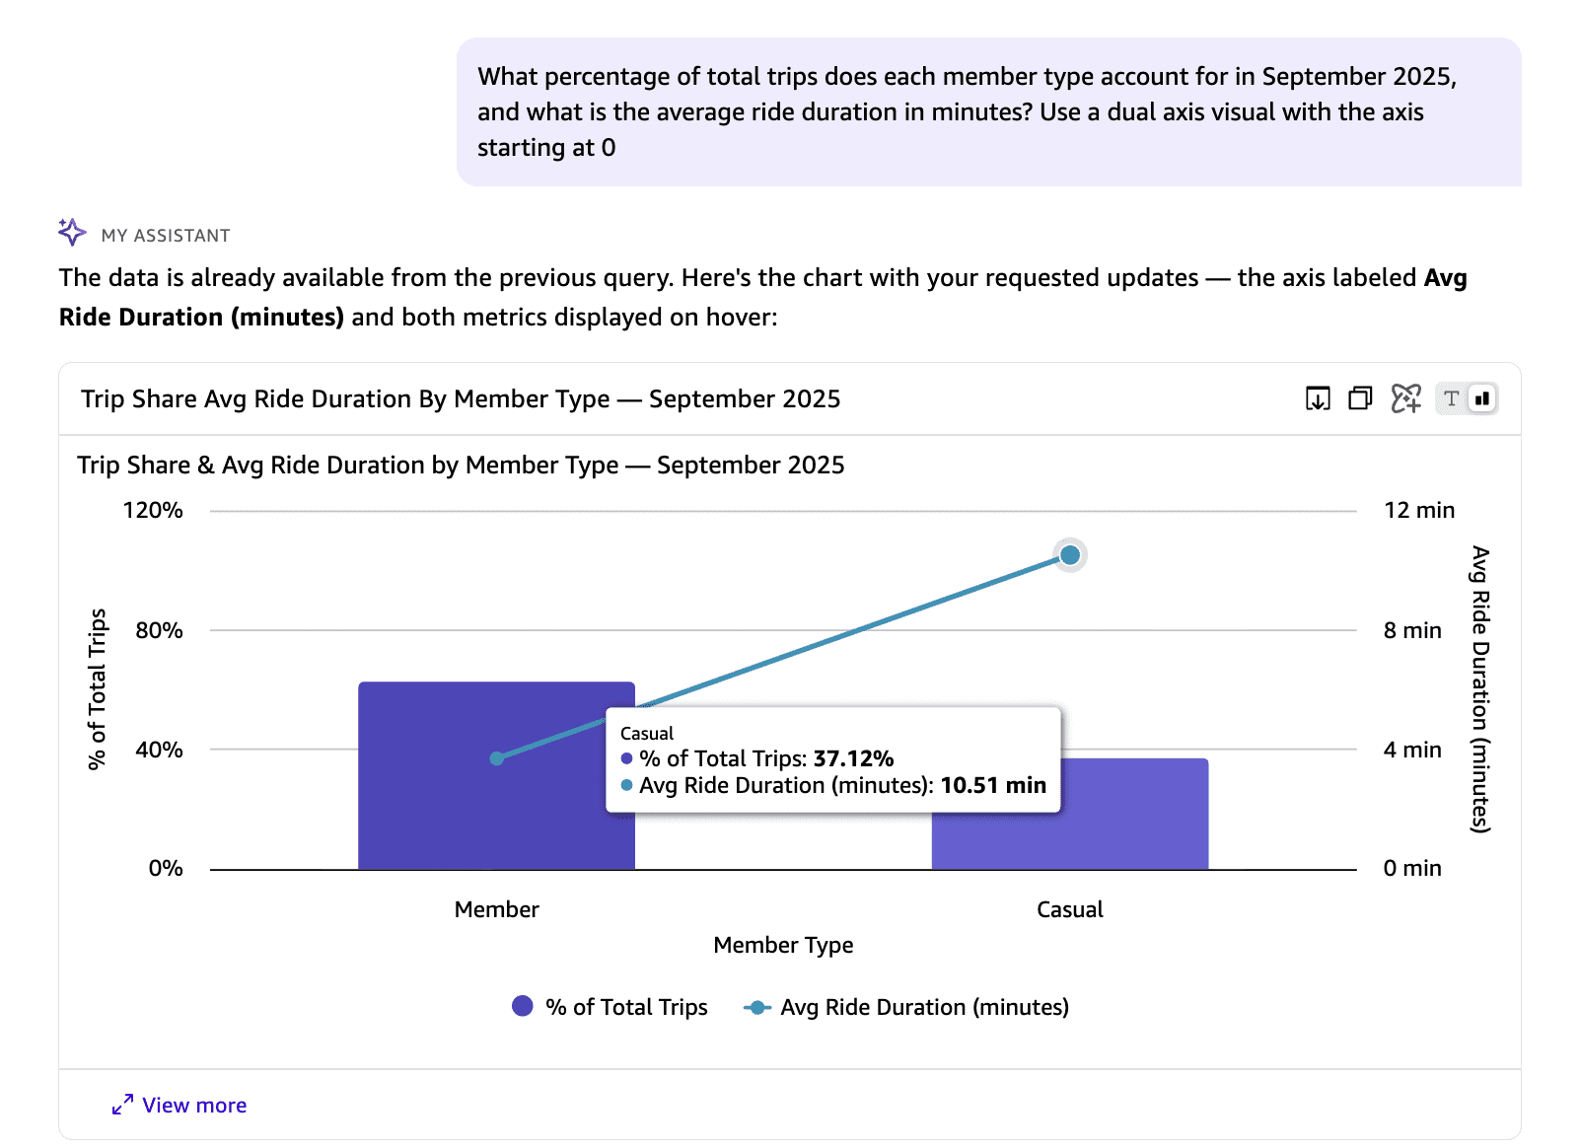
Task: Switch to bar chart view toggle
Action: tap(1482, 398)
